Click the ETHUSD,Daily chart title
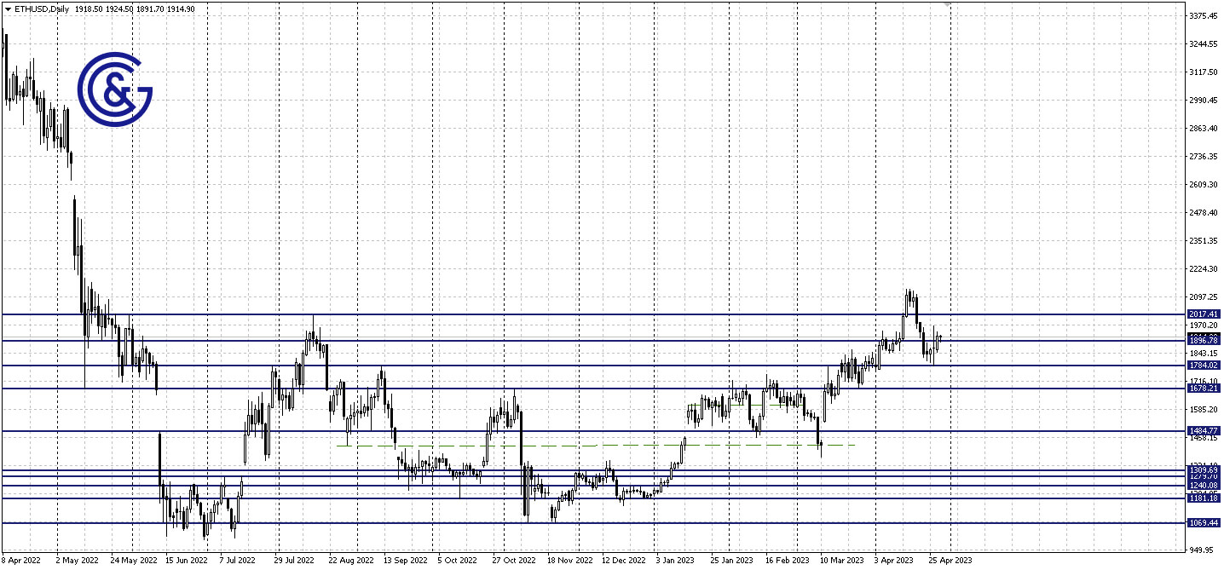1224x570 pixels. tap(43, 9)
